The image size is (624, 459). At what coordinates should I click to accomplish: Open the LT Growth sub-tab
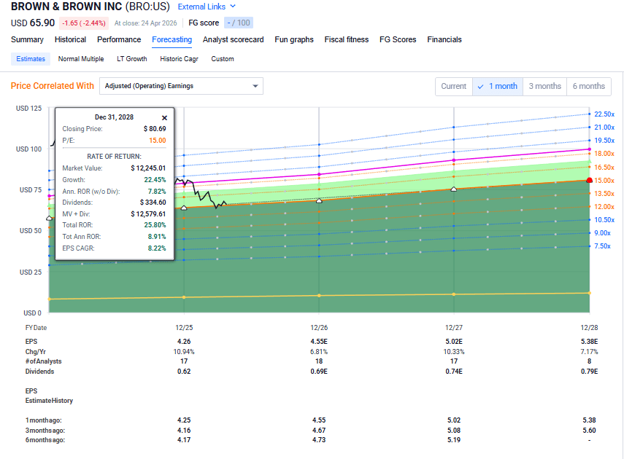tap(131, 59)
